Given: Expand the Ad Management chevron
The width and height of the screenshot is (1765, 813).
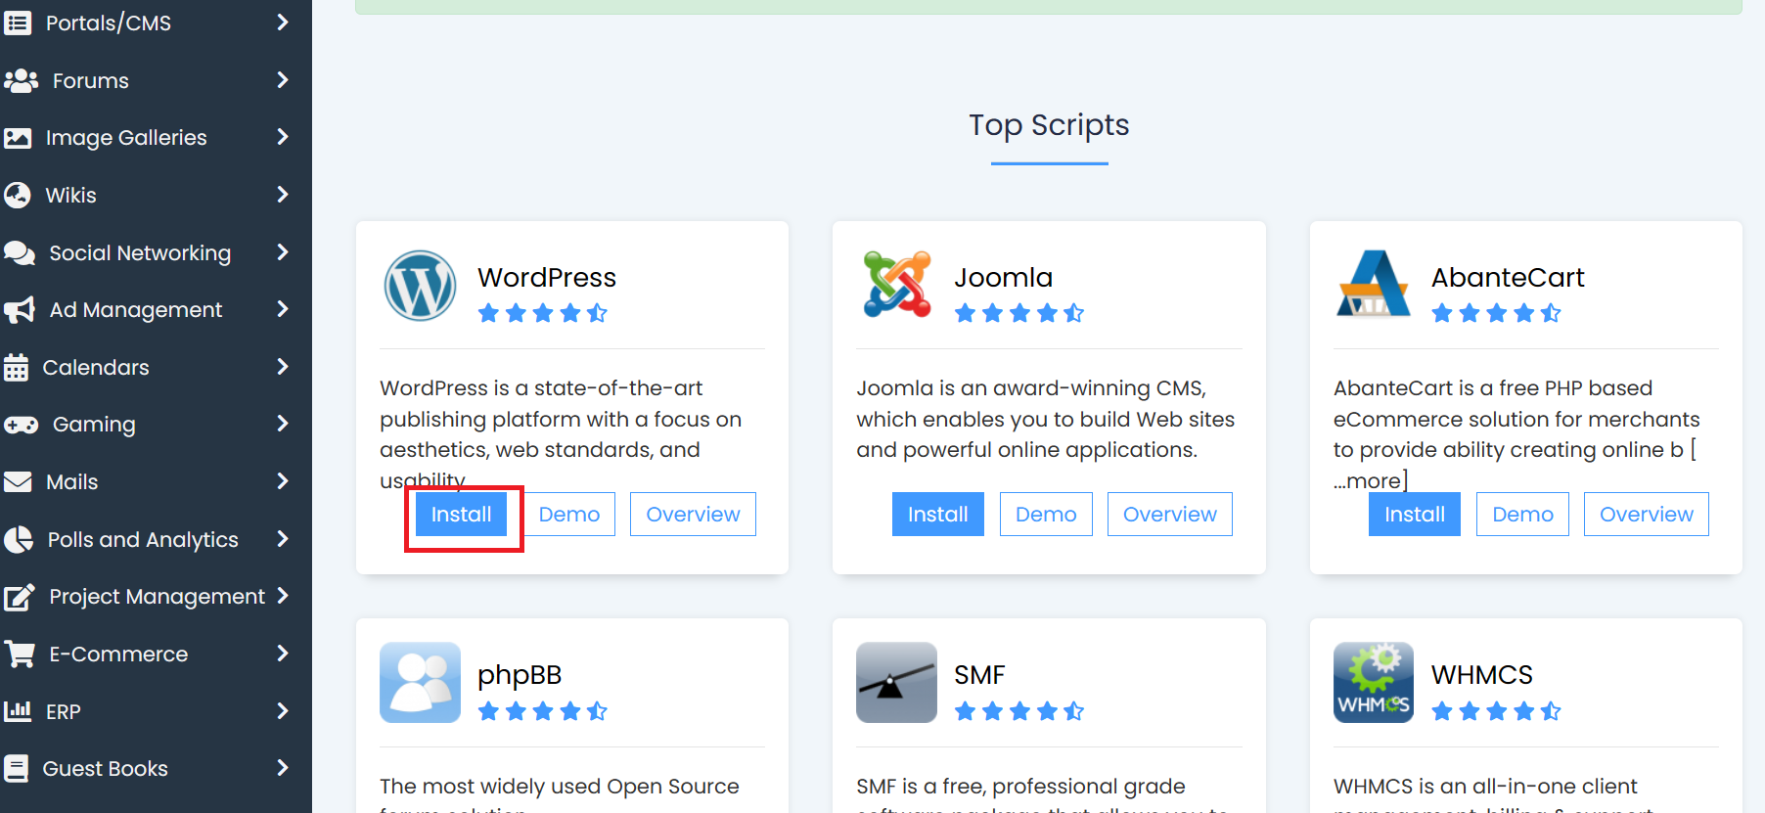Looking at the screenshot, I should pos(283,308).
